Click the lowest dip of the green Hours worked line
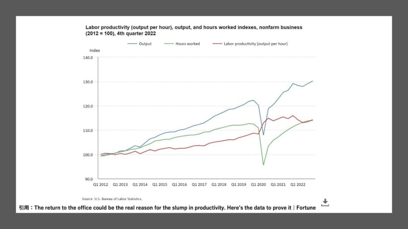 pos(263,165)
